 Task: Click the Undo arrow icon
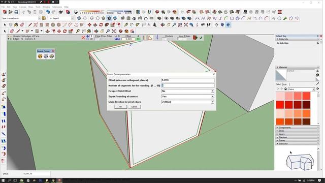coord(48,12)
